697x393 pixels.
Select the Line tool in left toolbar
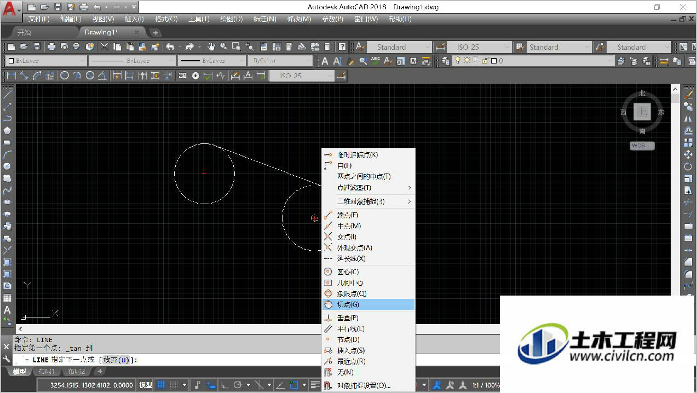pyautogui.click(x=7, y=95)
